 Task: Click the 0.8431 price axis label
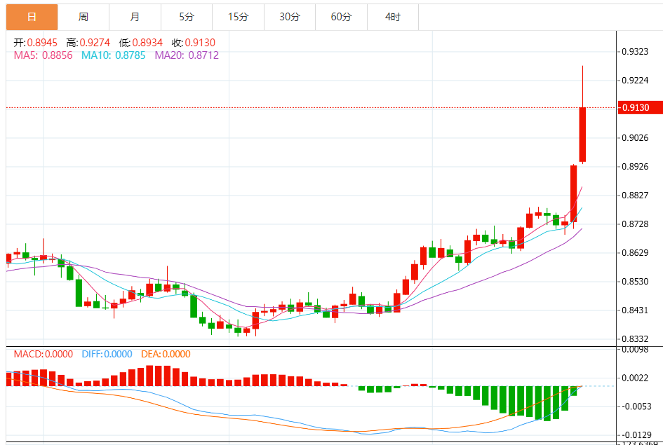(636, 310)
